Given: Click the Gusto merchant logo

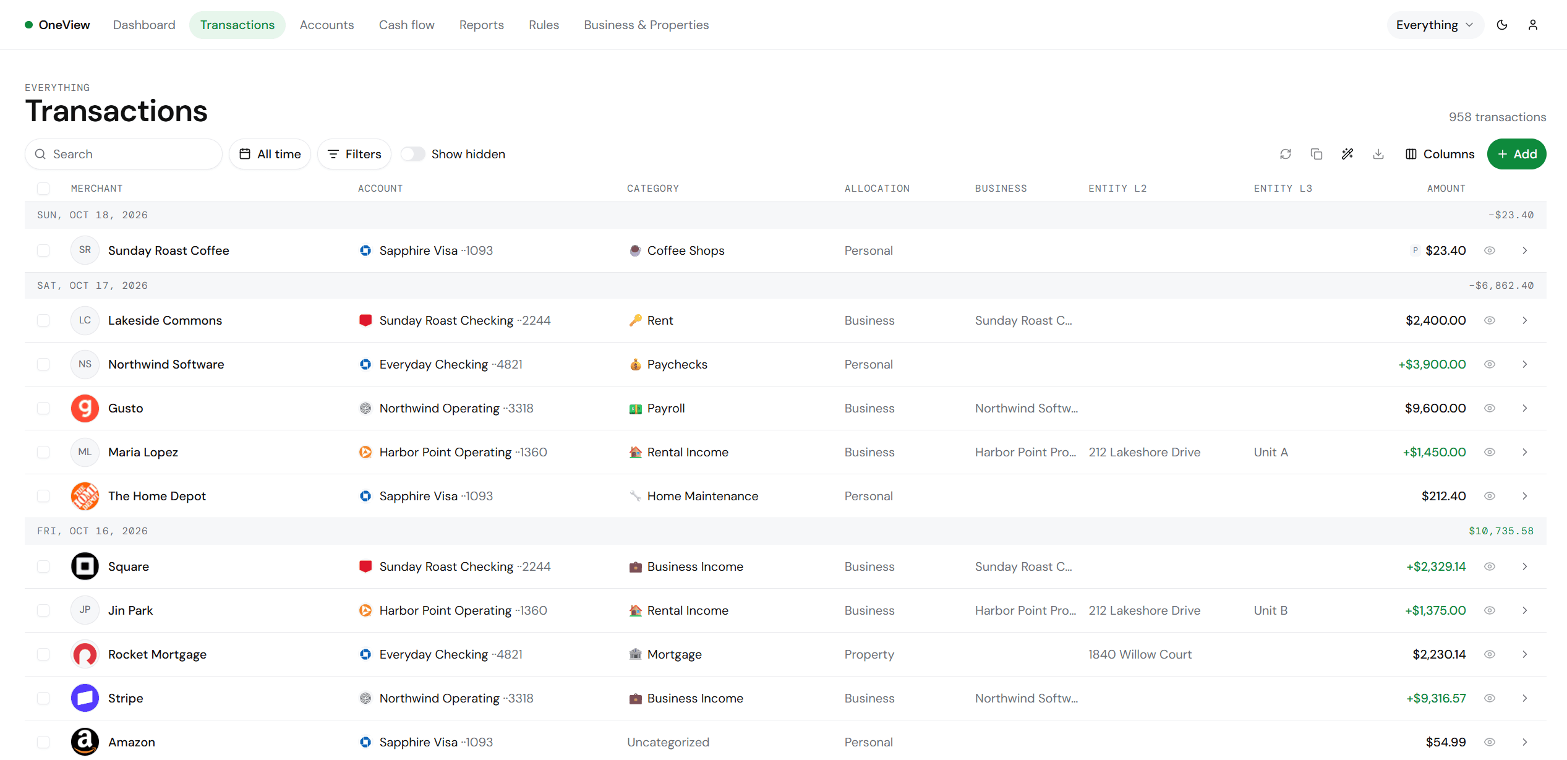Looking at the screenshot, I should click(x=85, y=408).
